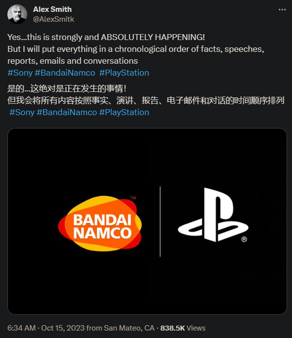292x338 pixels.
Task: Open the first #PlayStation hashtag
Action: (124, 73)
